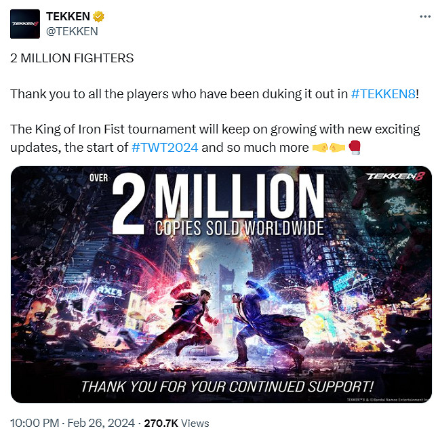Open the #TEKKEN8 hashtag

[x=383, y=94]
